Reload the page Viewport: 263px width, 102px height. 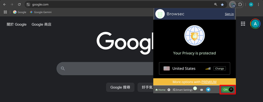[19, 5]
